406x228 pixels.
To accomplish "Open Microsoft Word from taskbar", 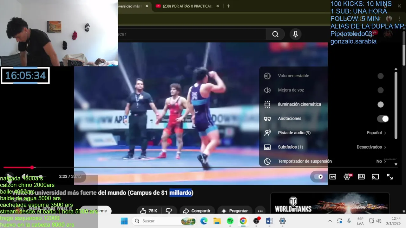I will point(269,221).
